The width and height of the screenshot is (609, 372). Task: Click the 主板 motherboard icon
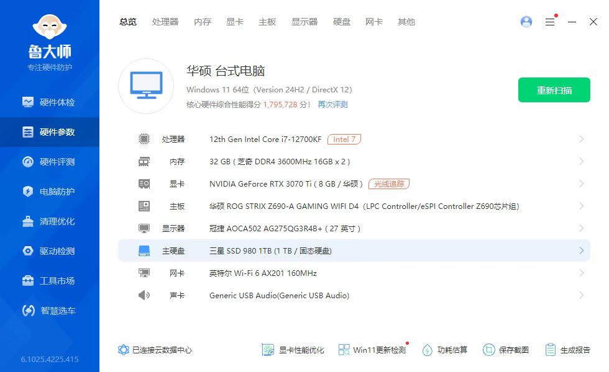click(144, 206)
